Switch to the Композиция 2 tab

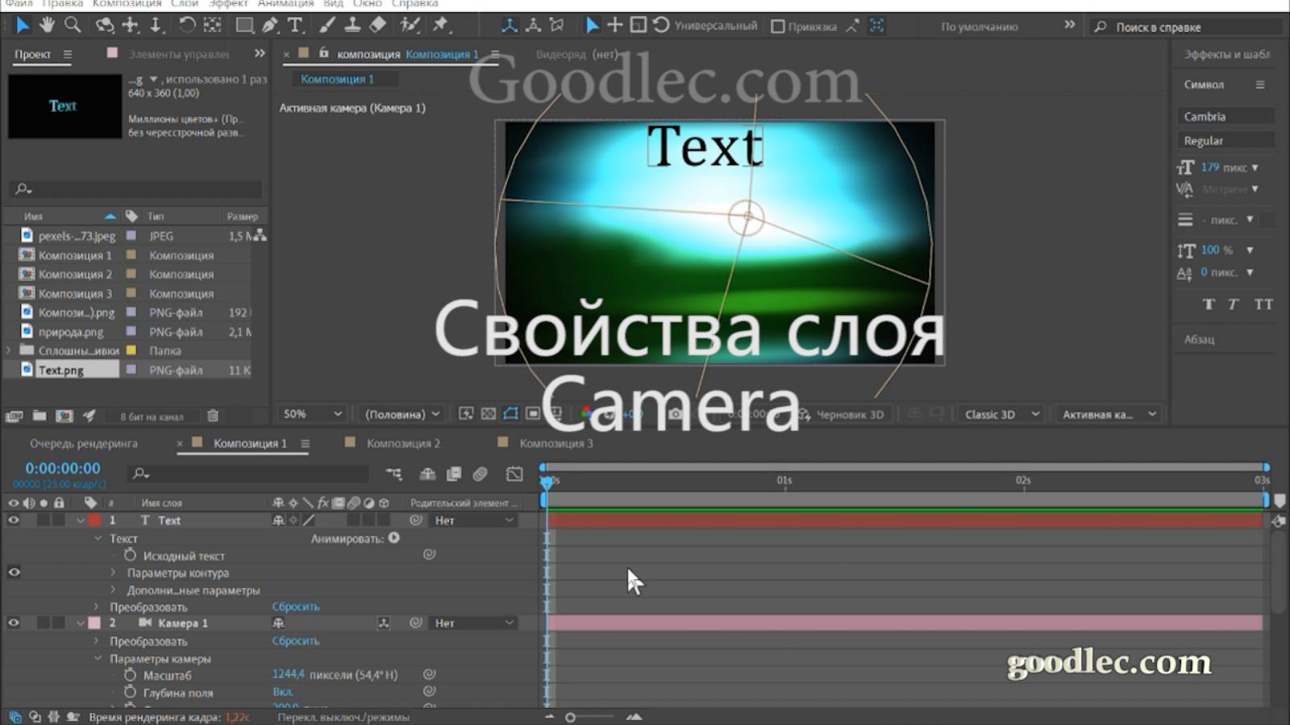402,442
